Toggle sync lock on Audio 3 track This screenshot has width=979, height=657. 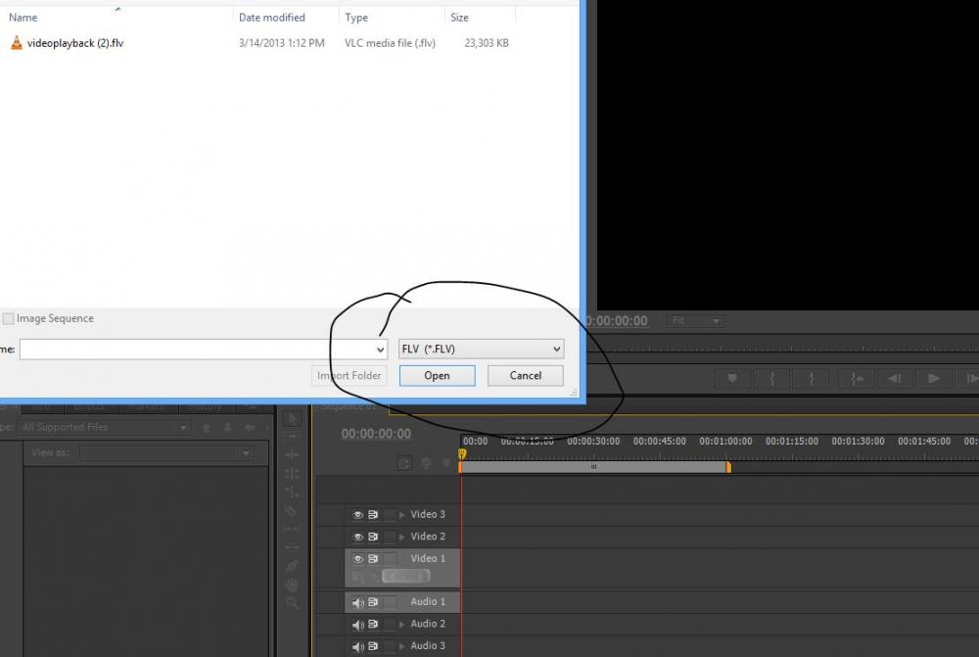pos(373,646)
